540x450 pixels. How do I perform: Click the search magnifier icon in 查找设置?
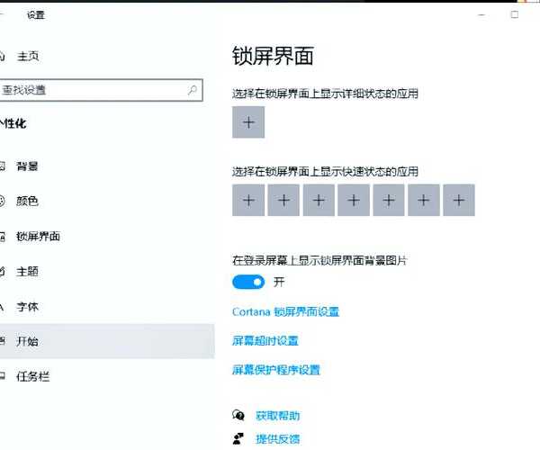[x=193, y=90]
